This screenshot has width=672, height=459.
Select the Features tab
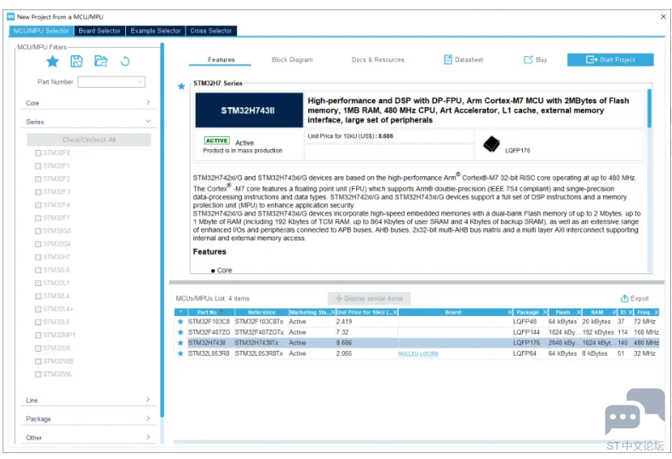click(221, 60)
